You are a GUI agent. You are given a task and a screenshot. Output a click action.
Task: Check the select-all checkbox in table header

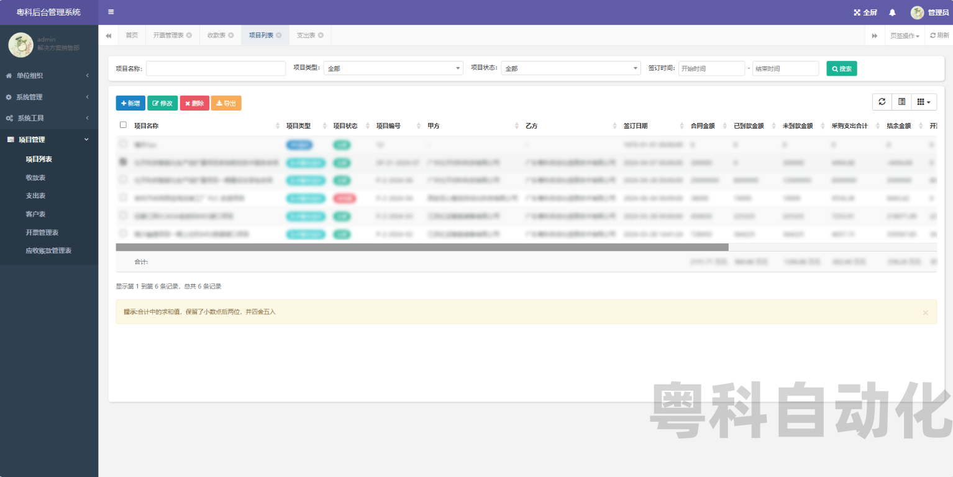click(123, 125)
